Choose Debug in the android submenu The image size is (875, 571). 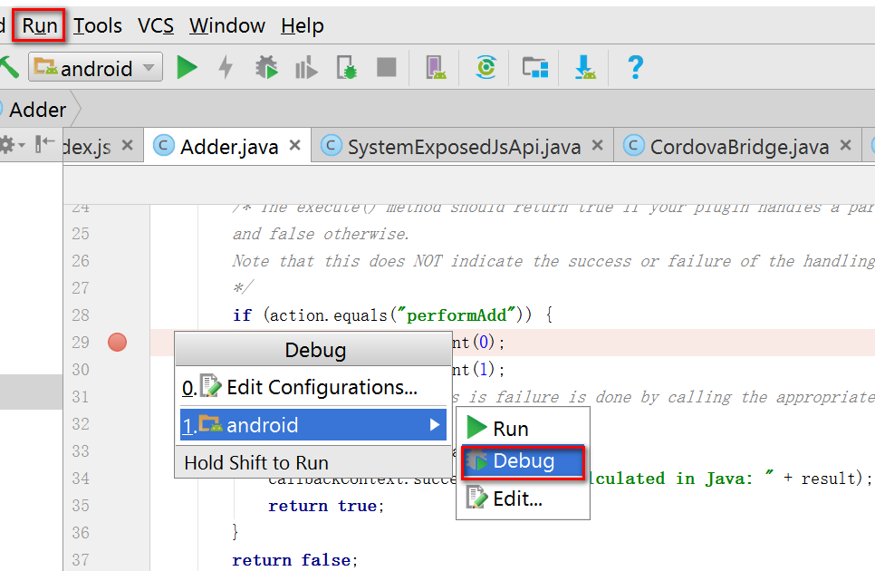(523, 461)
